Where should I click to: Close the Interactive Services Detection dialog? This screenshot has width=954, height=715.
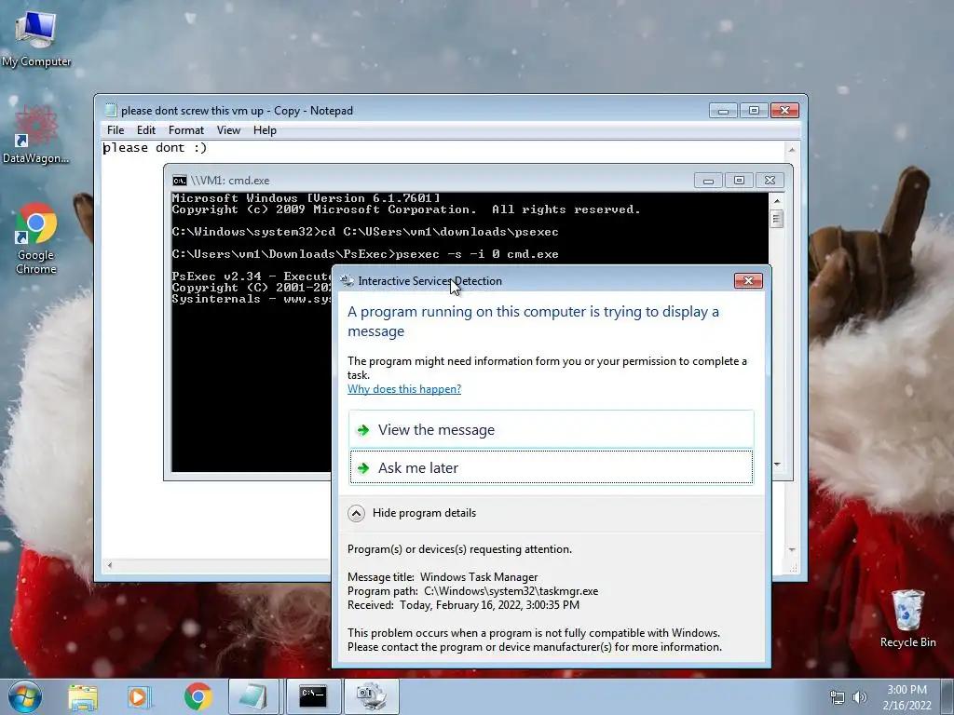(748, 280)
